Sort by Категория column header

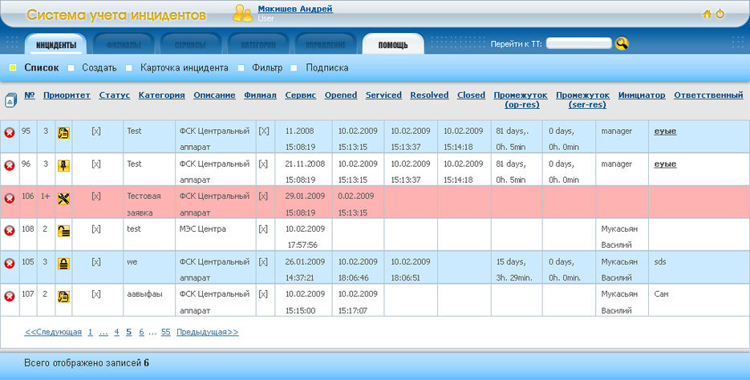click(x=162, y=95)
